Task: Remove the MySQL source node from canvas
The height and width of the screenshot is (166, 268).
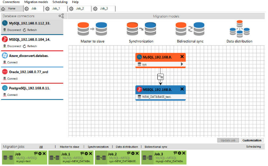Action: (x=182, y=57)
